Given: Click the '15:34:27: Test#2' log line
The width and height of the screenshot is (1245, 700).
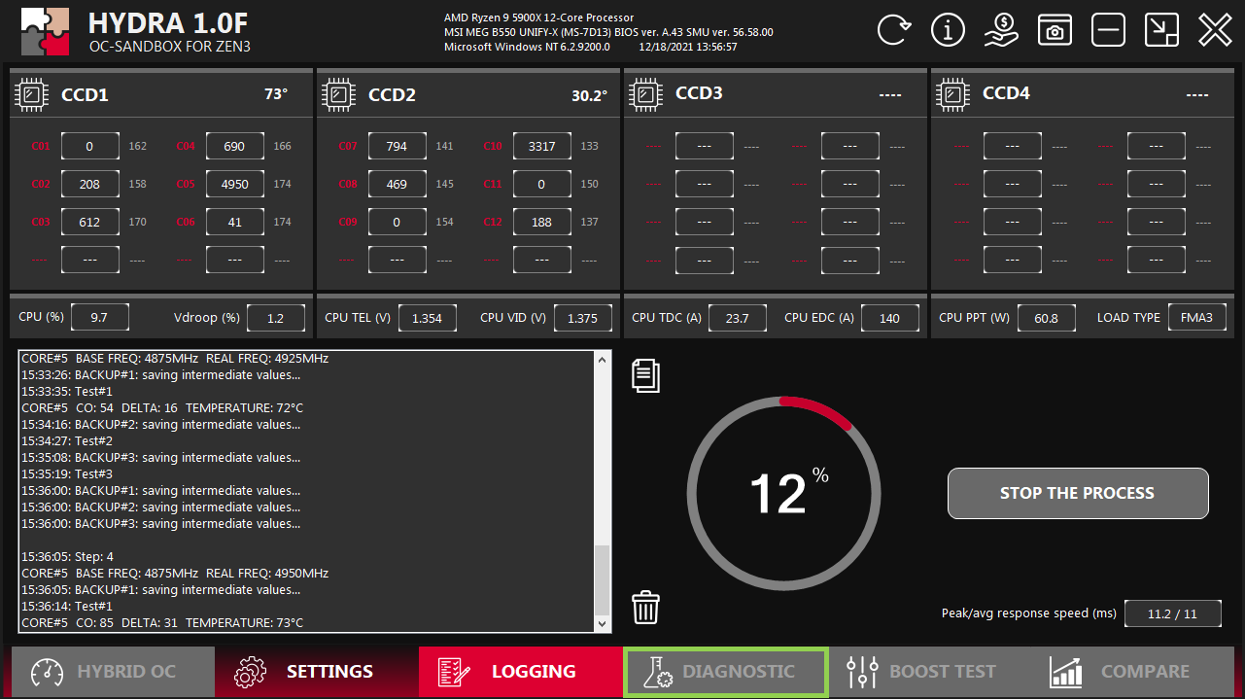Looking at the screenshot, I should point(67,441).
